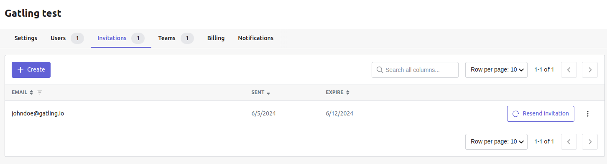
Task: Click the EXPIRE column sort arrows
Action: 347,92
